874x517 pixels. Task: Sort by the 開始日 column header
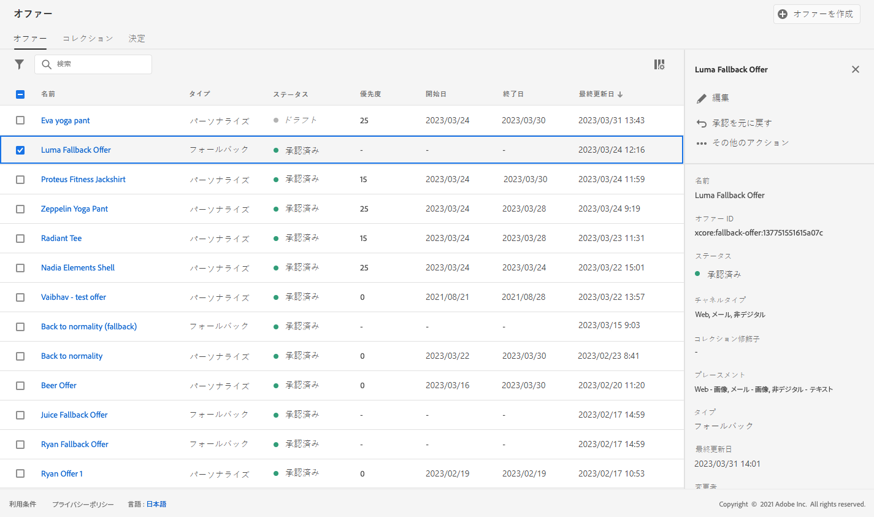pyautogui.click(x=436, y=94)
